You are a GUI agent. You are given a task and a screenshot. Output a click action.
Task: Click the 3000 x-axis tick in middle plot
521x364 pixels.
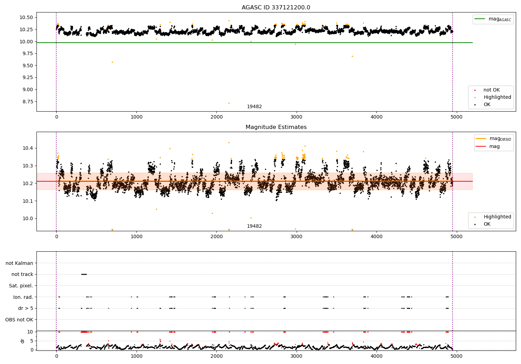coord(296,236)
